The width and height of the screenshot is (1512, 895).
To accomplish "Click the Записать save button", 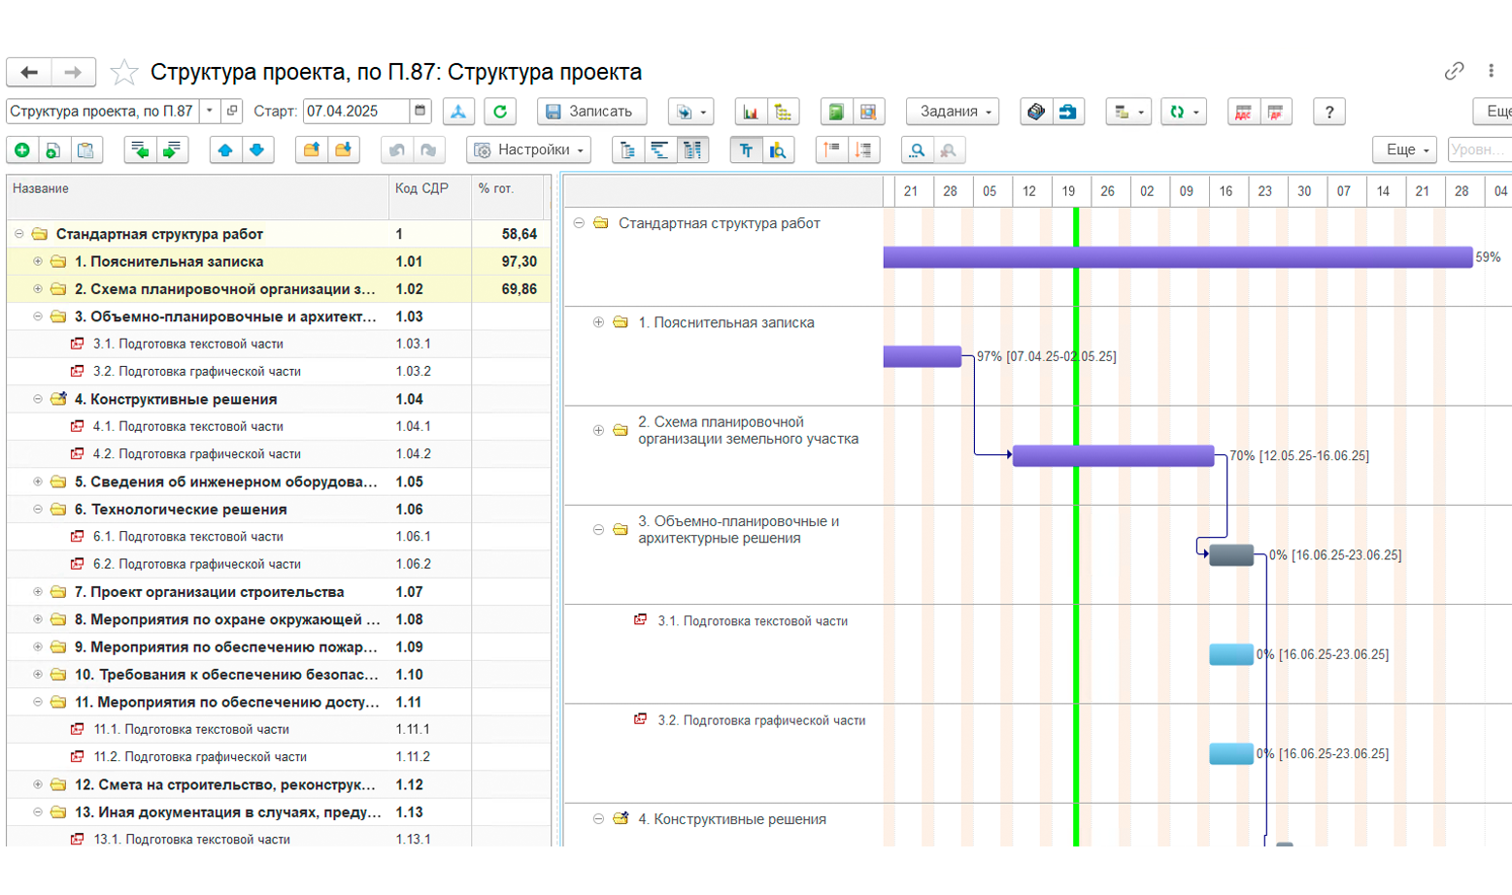I will [x=591, y=112].
